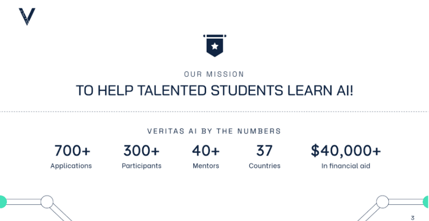Select the white star inside the badge
429x221 pixels.
(215, 46)
